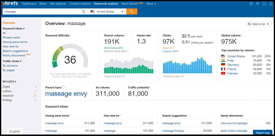275x136 pixels.
Task: Click the upload file icon in search box
Action: [x=84, y=12]
